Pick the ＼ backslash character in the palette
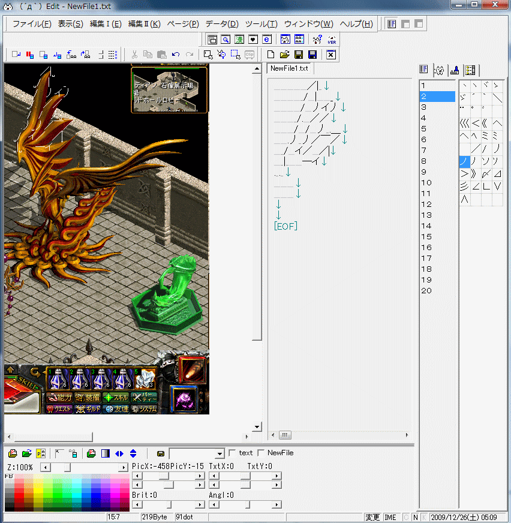 (x=497, y=98)
